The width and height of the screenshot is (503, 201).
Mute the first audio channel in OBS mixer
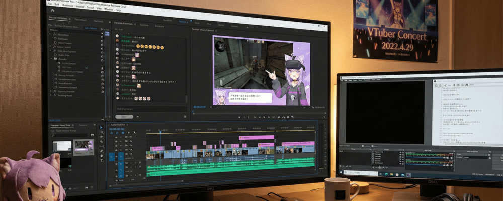448,158
